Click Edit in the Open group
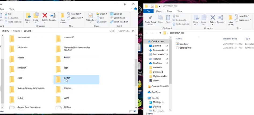 (x=100, y=18)
